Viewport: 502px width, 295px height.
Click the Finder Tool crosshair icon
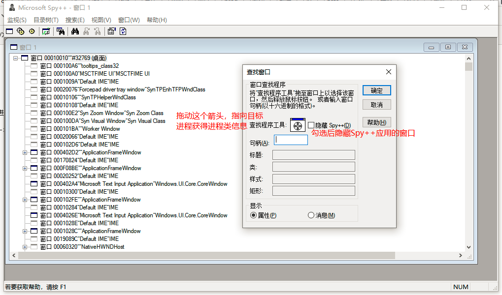point(298,125)
